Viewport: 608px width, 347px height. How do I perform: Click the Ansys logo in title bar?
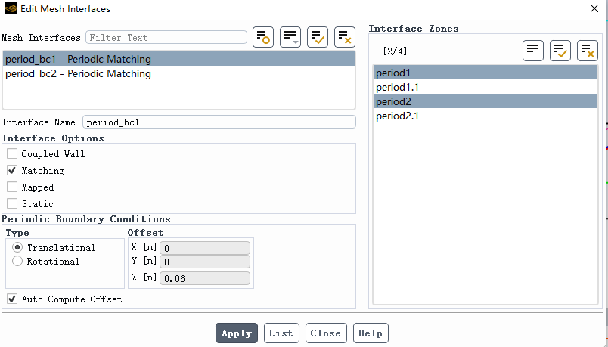tap(9, 9)
